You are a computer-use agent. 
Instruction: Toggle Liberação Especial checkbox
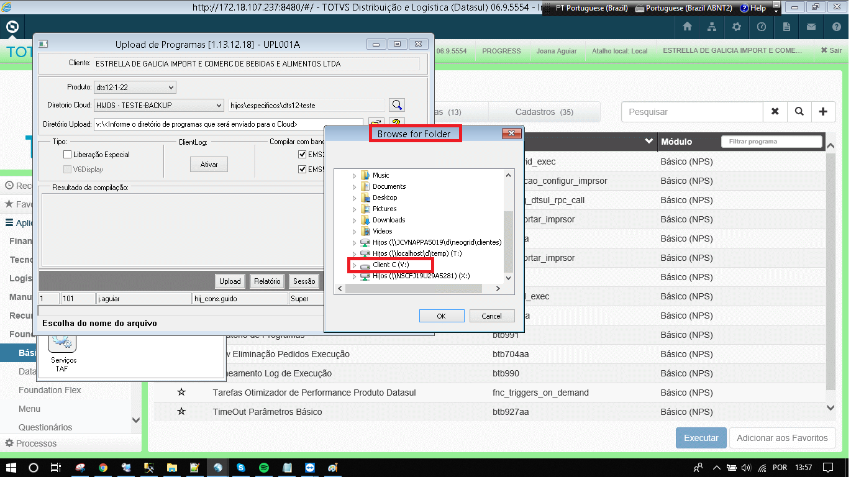tap(68, 155)
